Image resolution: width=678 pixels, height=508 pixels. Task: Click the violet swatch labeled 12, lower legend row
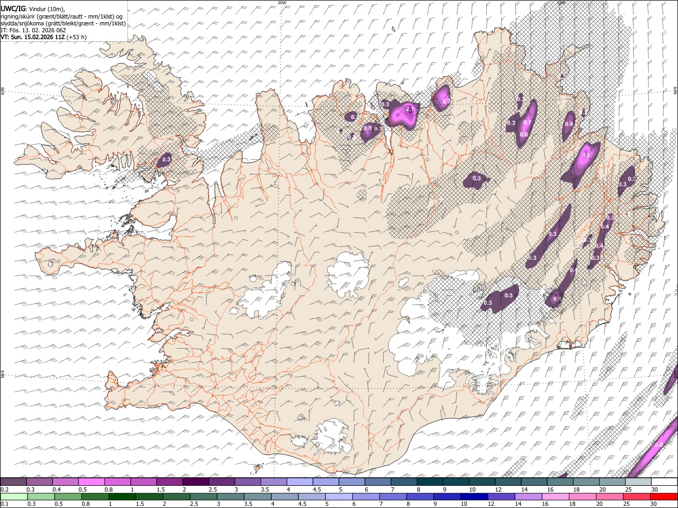(501, 497)
